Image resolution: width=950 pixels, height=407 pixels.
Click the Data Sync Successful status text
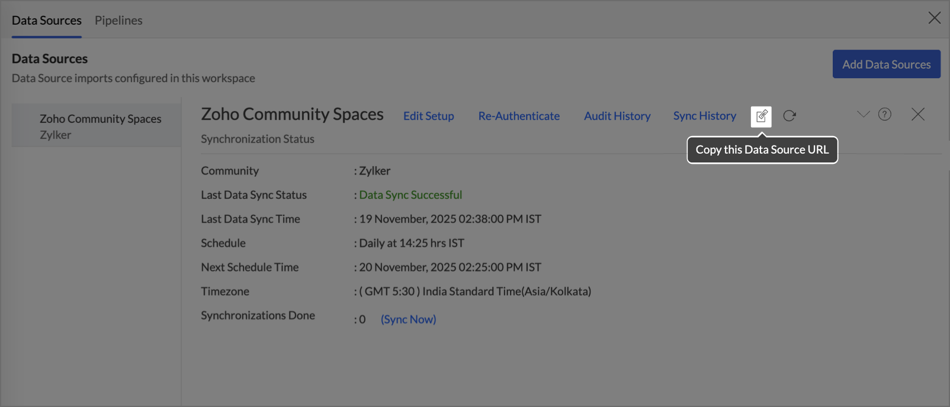click(410, 195)
